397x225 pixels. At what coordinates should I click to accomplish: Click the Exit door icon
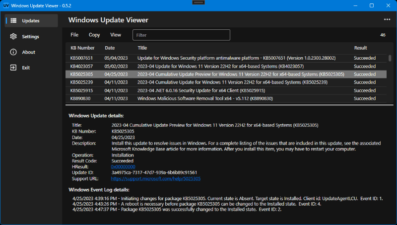coord(13,68)
